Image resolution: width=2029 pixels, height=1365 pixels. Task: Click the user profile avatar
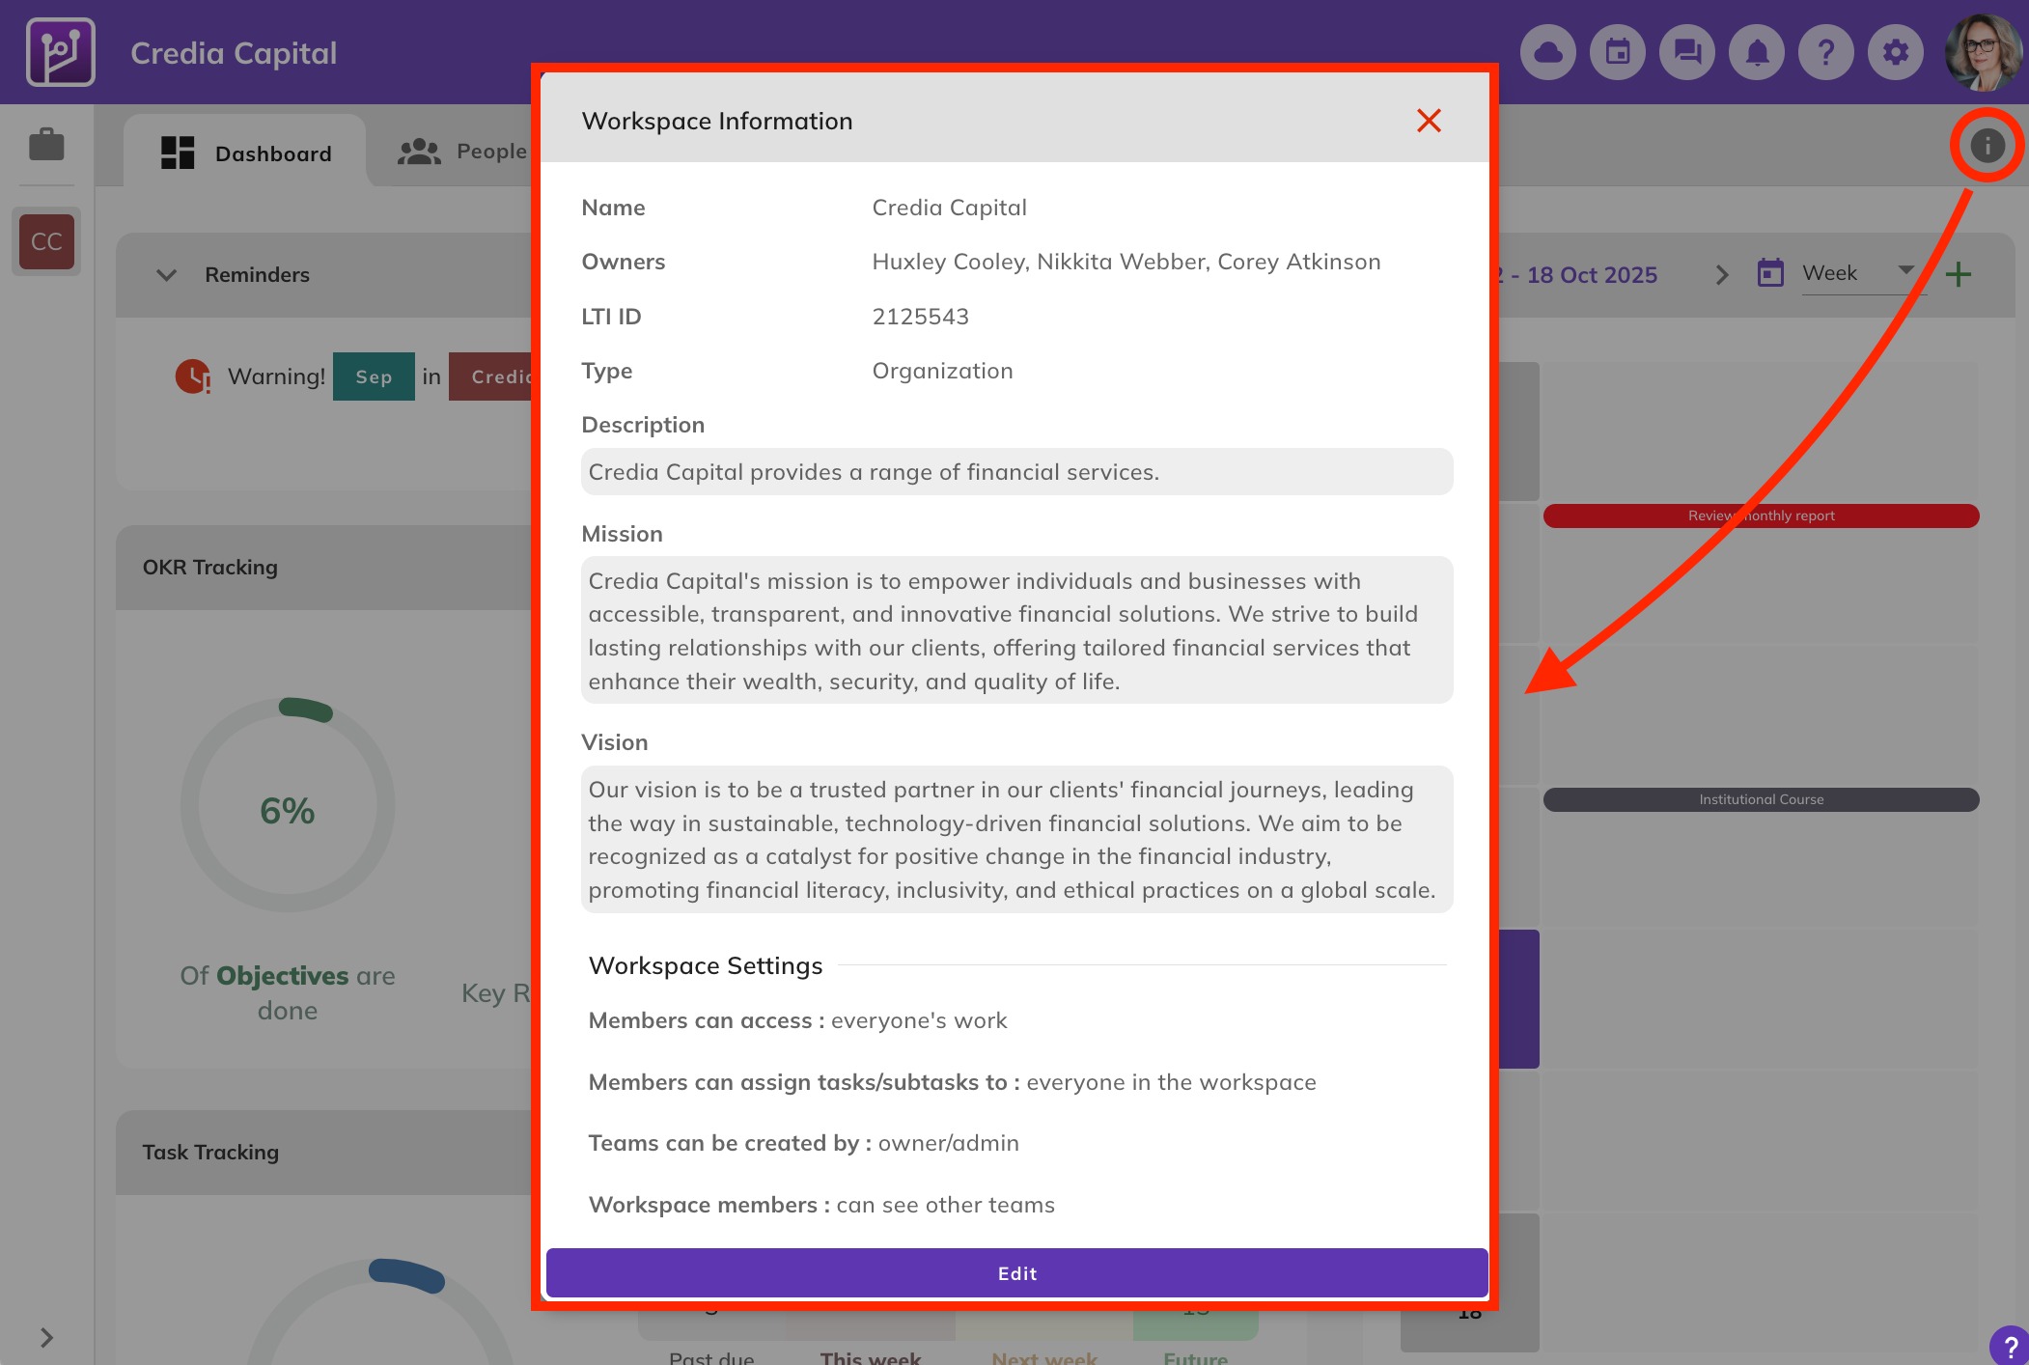1983,52
